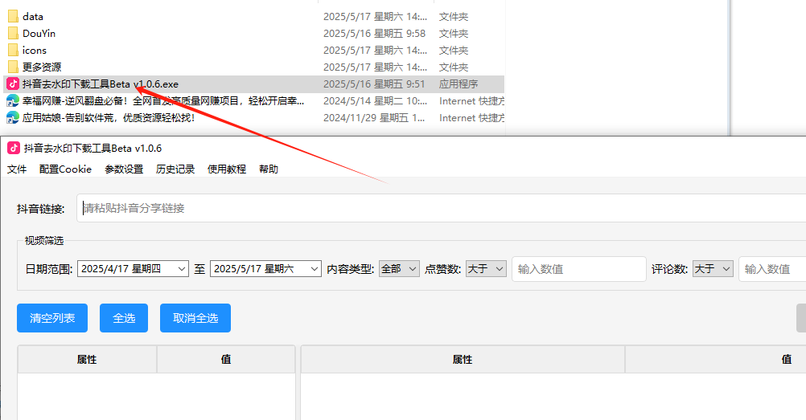The image size is (806, 420).
Task: Select the 幸福网赚 internet shortcut icon
Action: 13,100
